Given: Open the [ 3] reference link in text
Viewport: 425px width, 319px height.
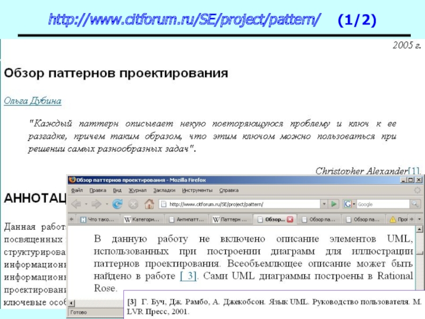Looking at the screenshot, I should pos(189,276).
